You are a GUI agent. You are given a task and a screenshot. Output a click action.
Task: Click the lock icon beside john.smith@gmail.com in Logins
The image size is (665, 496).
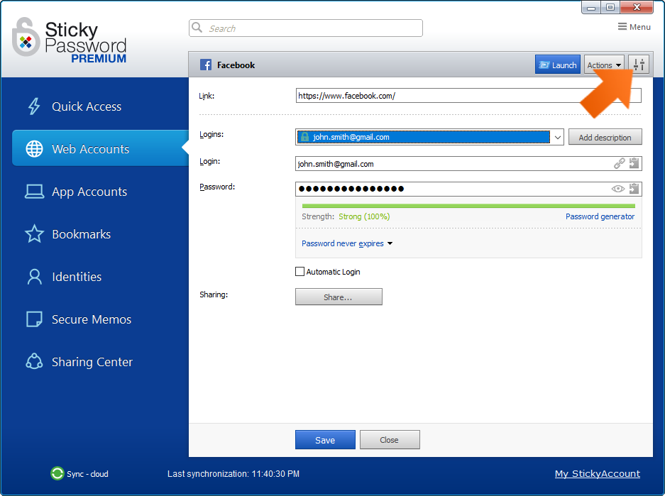pyautogui.click(x=304, y=136)
